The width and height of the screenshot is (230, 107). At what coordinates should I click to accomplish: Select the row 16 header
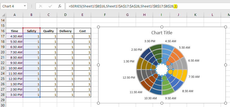coord(3,31)
